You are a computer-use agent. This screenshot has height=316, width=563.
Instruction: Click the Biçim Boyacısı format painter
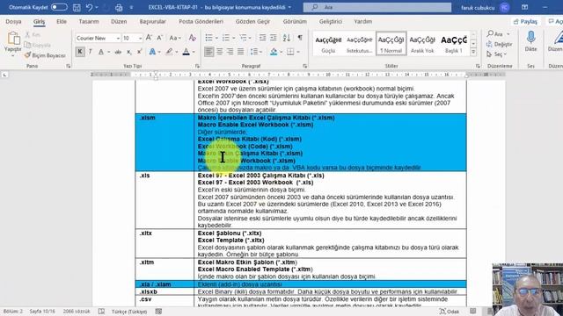click(x=45, y=55)
